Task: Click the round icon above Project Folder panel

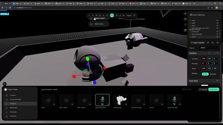Action: click(5, 84)
